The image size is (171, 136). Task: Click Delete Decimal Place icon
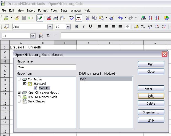[164, 27]
